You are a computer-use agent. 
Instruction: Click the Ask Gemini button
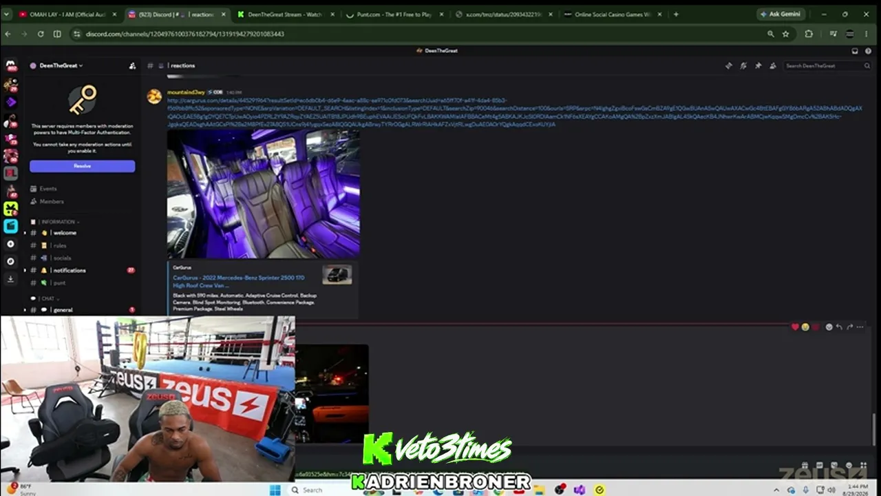(x=781, y=14)
